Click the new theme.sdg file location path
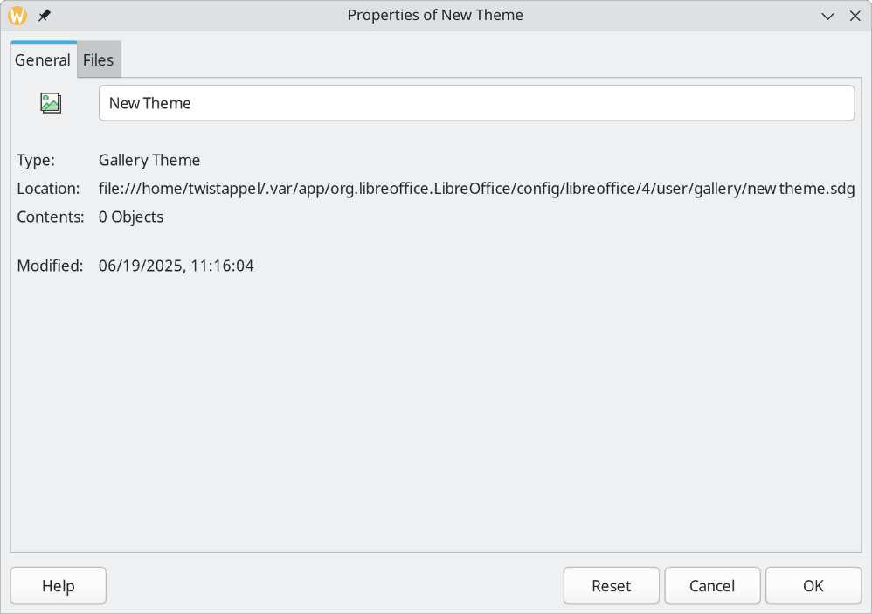The height and width of the screenshot is (614, 872). coord(476,188)
